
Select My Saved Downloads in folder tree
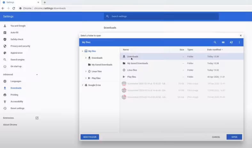pos(102,65)
